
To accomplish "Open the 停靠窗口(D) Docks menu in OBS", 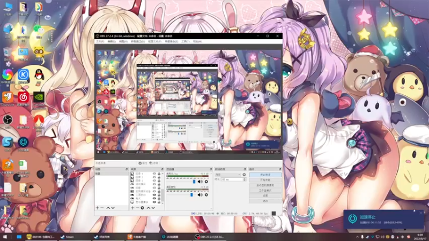I will [138, 42].
